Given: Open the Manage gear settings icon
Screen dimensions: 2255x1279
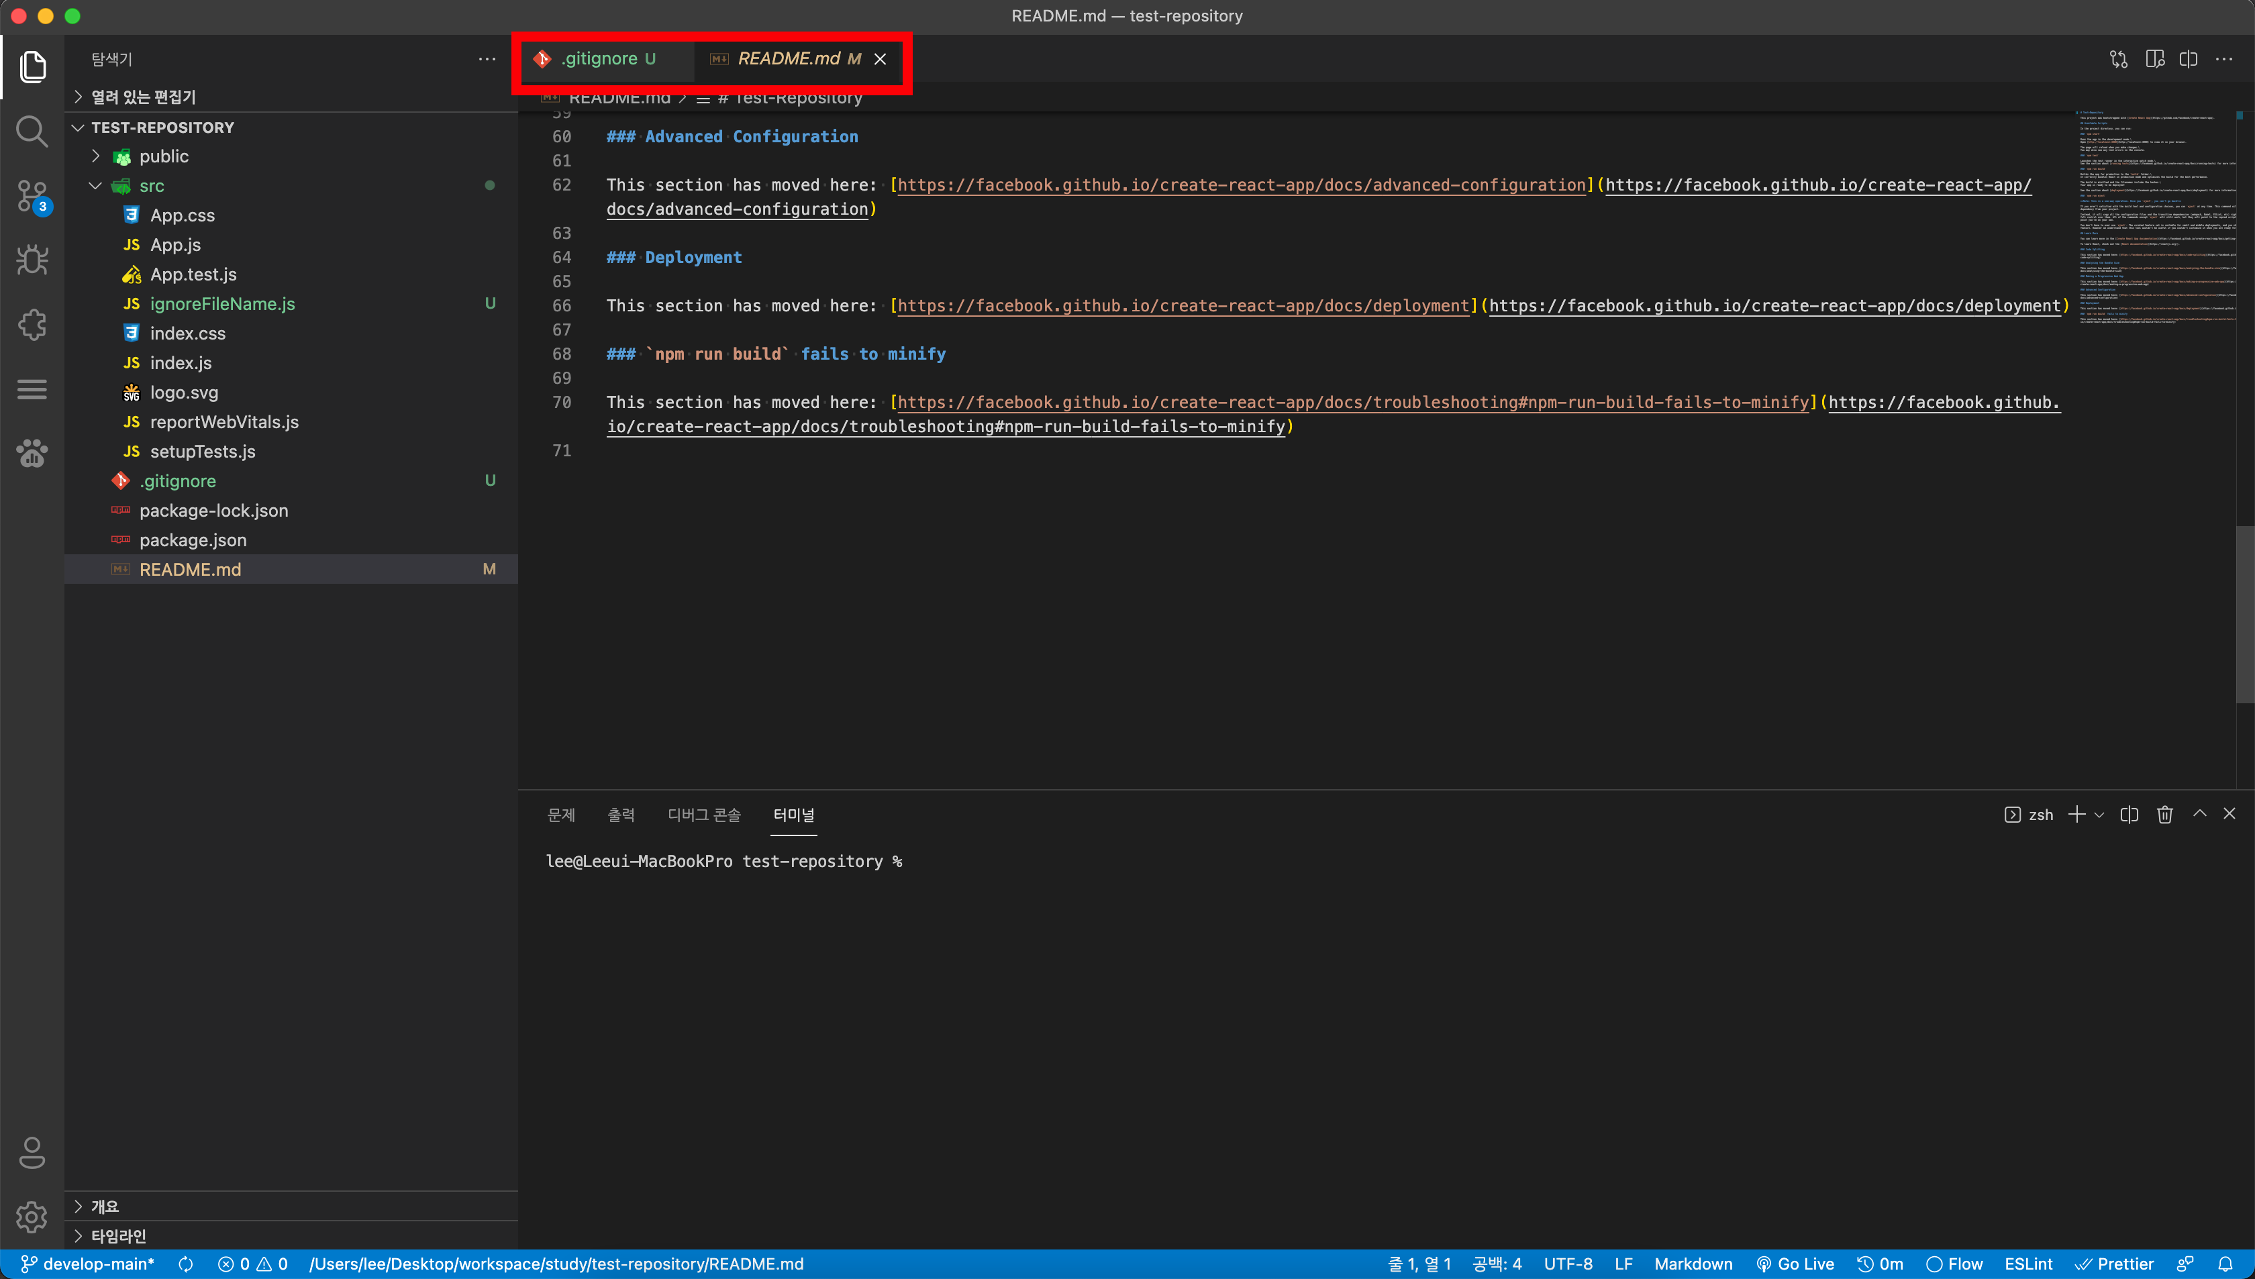Looking at the screenshot, I should pyautogui.click(x=32, y=1217).
